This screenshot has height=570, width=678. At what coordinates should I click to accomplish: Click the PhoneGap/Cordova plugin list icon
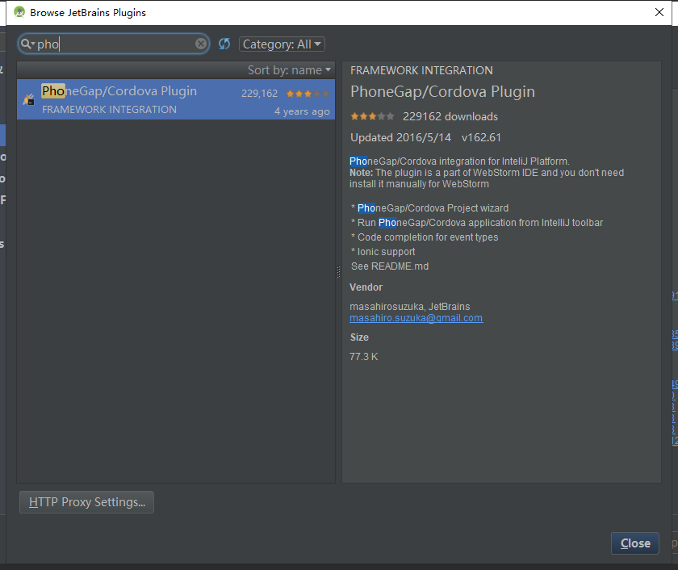[x=29, y=99]
